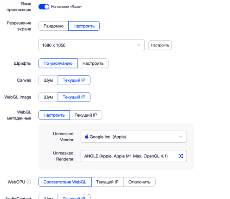The height and width of the screenshot is (199, 230).
Task: Click the resolution dropdown chevron arrow
Action: pyautogui.click(x=138, y=45)
